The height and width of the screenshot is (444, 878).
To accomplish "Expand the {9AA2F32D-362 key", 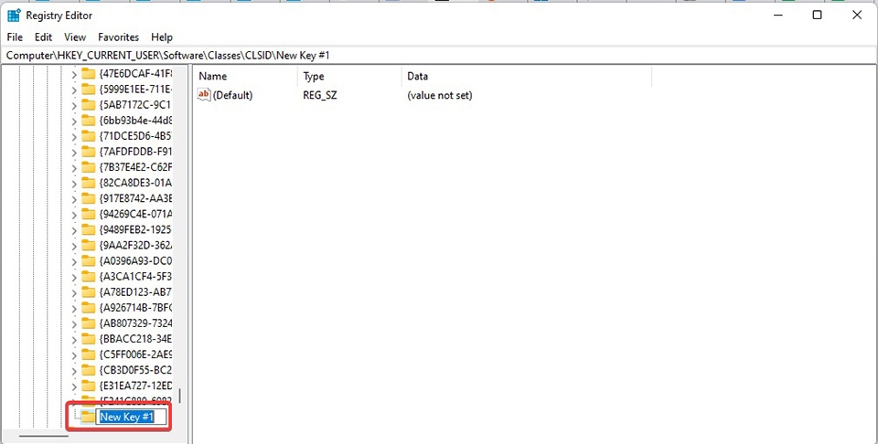I will coord(74,245).
